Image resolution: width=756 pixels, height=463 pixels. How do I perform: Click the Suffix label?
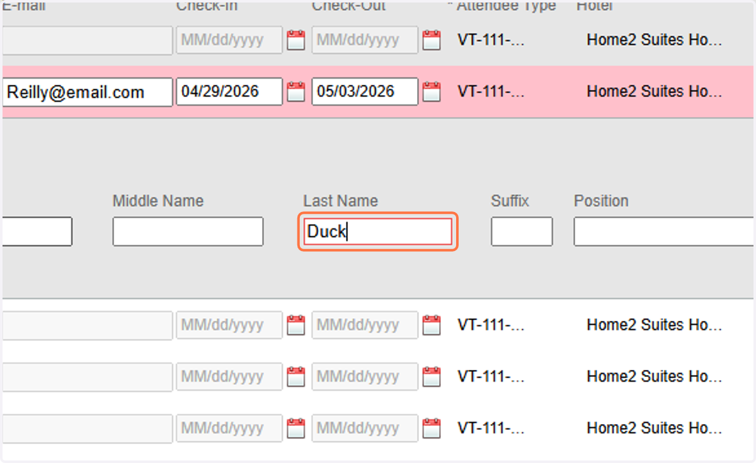(x=510, y=201)
